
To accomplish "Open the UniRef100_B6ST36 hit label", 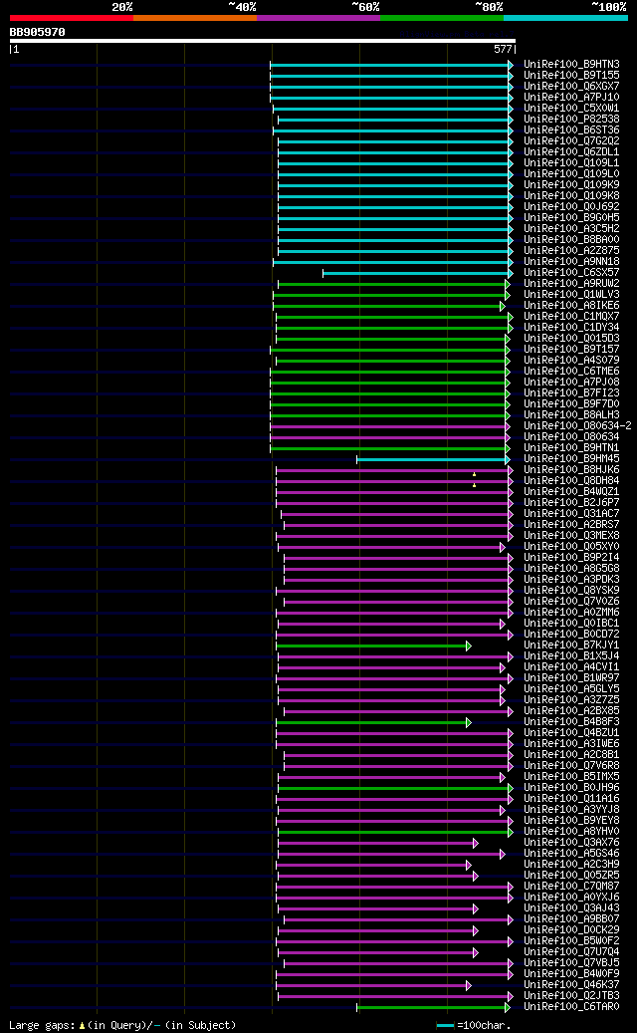I will point(571,129).
